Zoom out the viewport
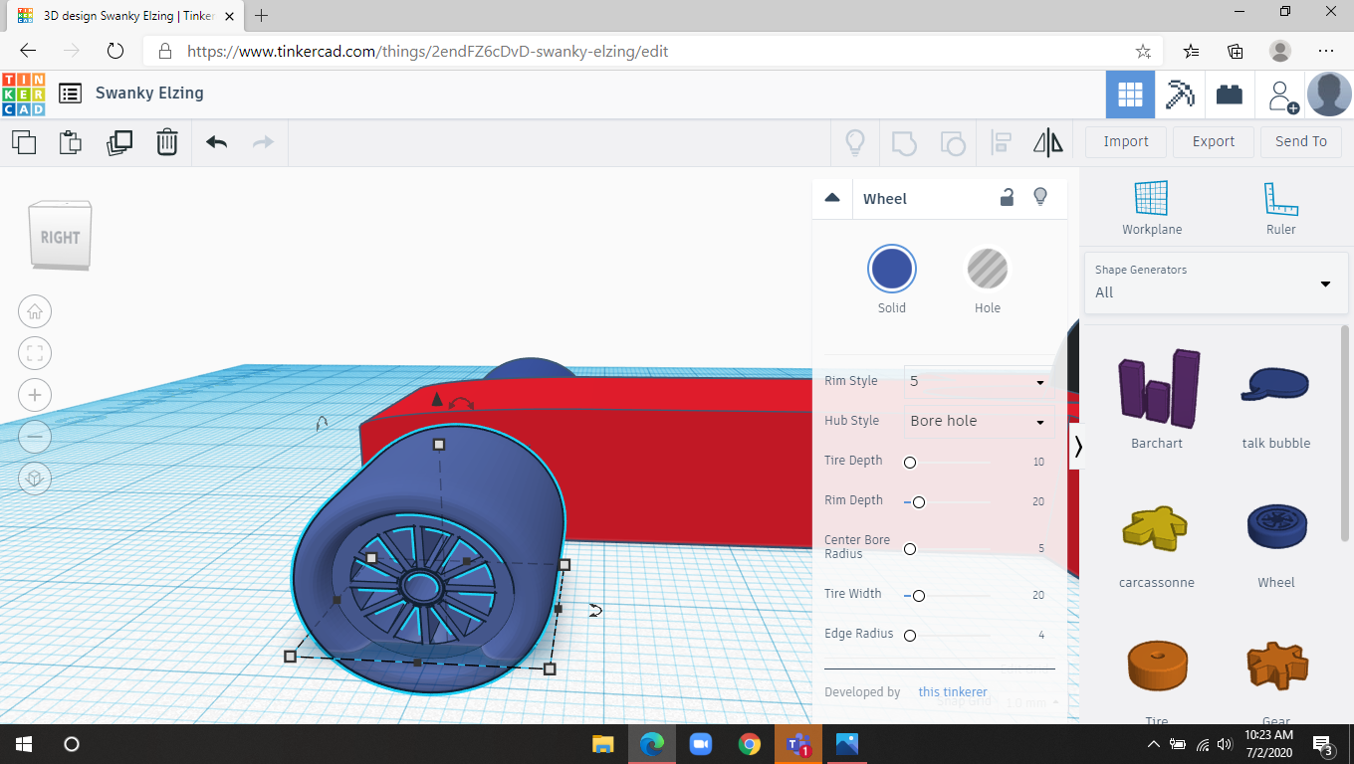Screen dimensions: 1354x764 click(35, 437)
